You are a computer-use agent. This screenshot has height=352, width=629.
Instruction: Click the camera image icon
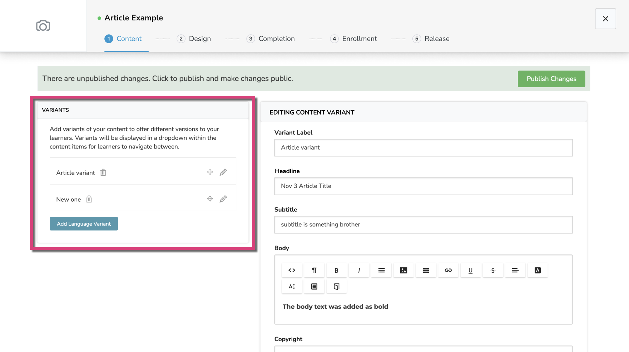[x=43, y=26]
